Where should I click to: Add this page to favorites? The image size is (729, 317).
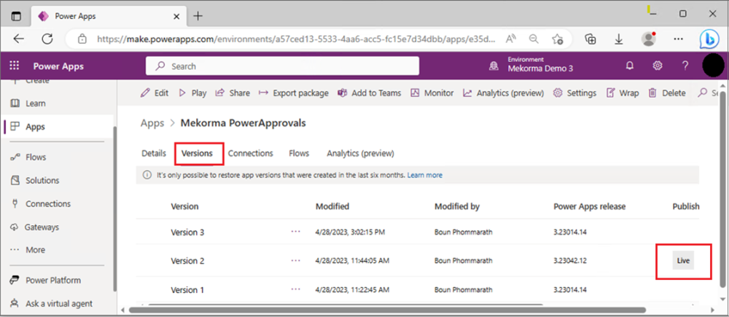tap(558, 39)
